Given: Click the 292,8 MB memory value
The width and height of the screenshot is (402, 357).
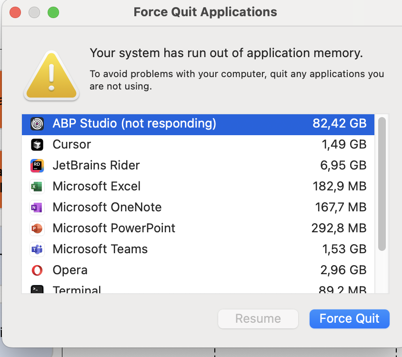Looking at the screenshot, I should click(x=339, y=228).
